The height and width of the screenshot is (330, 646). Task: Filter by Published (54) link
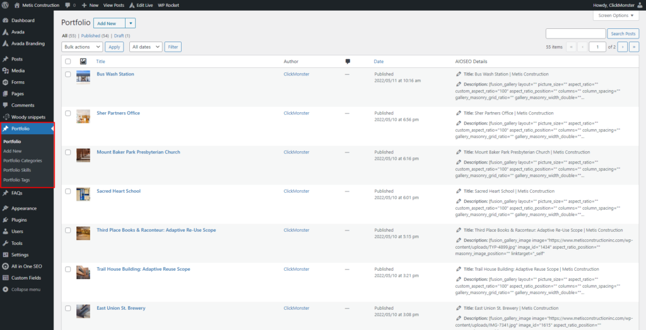click(x=95, y=36)
